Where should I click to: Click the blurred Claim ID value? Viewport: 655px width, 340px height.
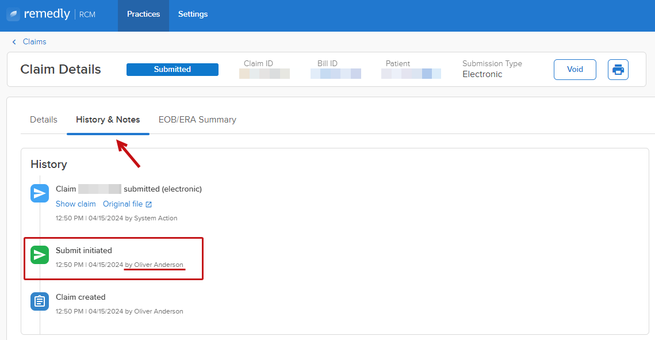(x=264, y=74)
